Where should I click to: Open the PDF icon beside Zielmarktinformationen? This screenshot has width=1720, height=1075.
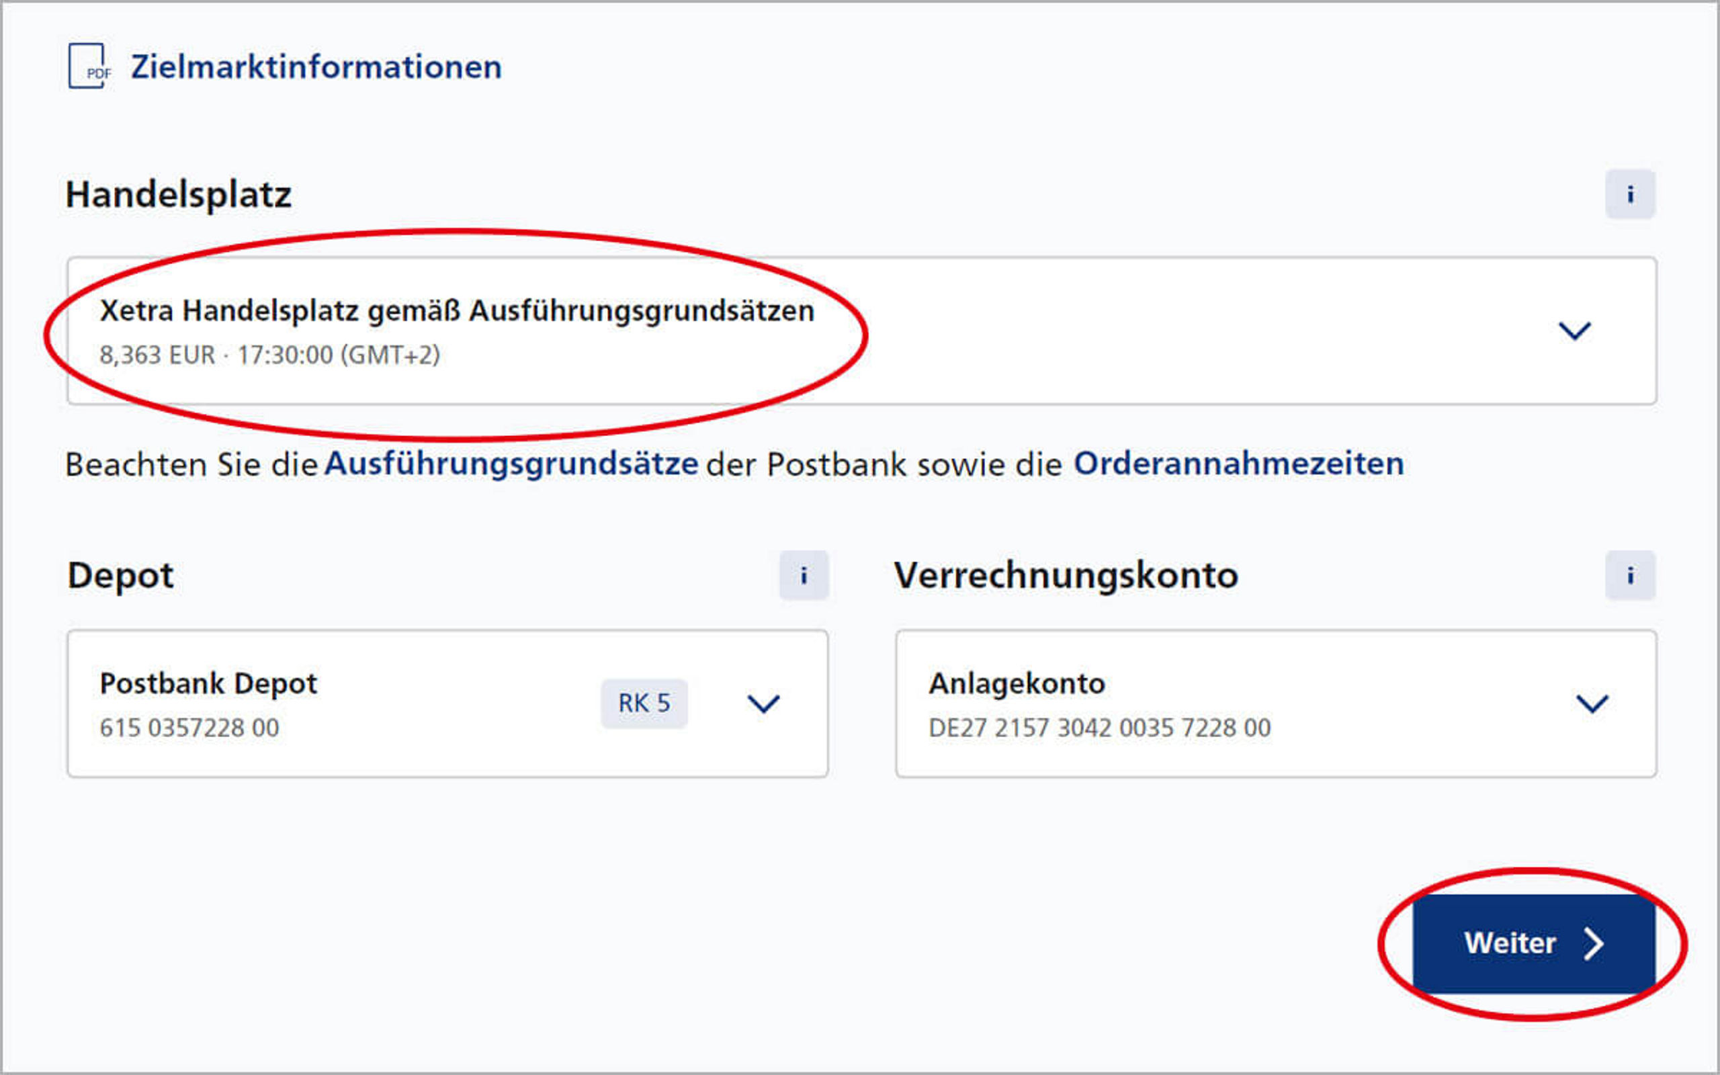pyautogui.click(x=89, y=66)
